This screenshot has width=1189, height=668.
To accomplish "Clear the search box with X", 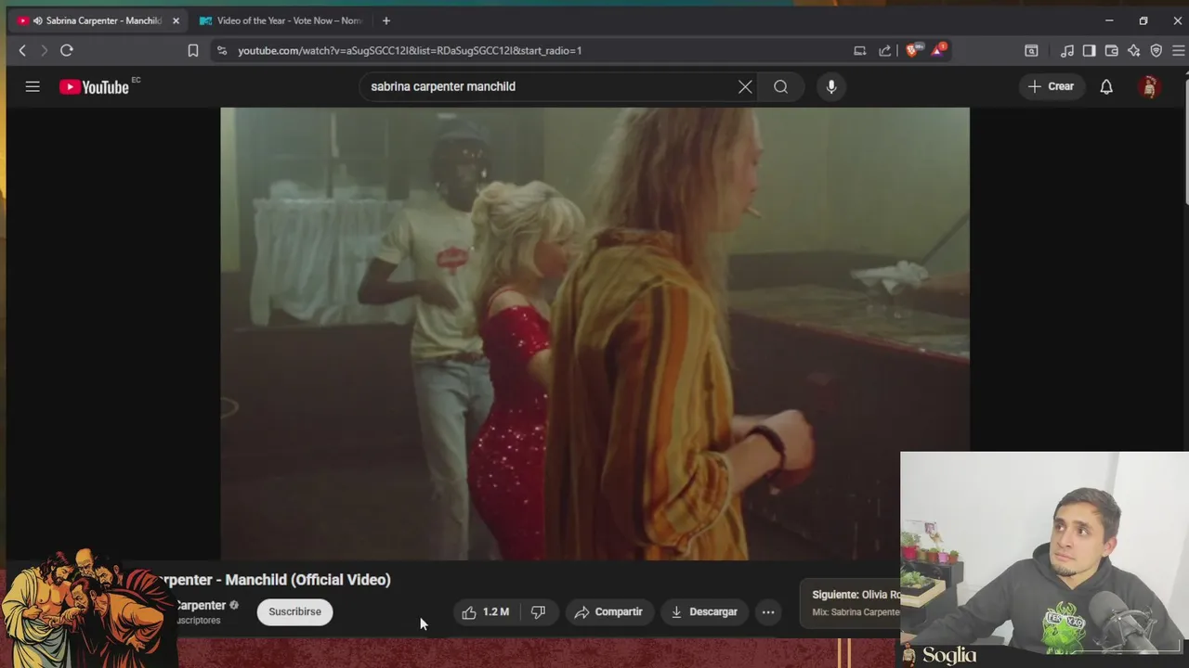I will pyautogui.click(x=745, y=86).
